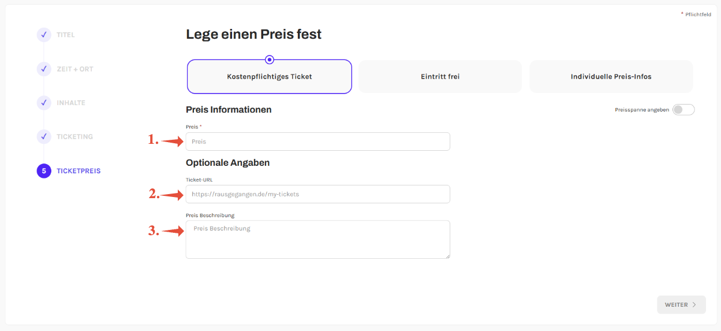Image resolution: width=721 pixels, height=331 pixels.
Task: Click the checkmark icon beside INHALTE
Action: (44, 103)
